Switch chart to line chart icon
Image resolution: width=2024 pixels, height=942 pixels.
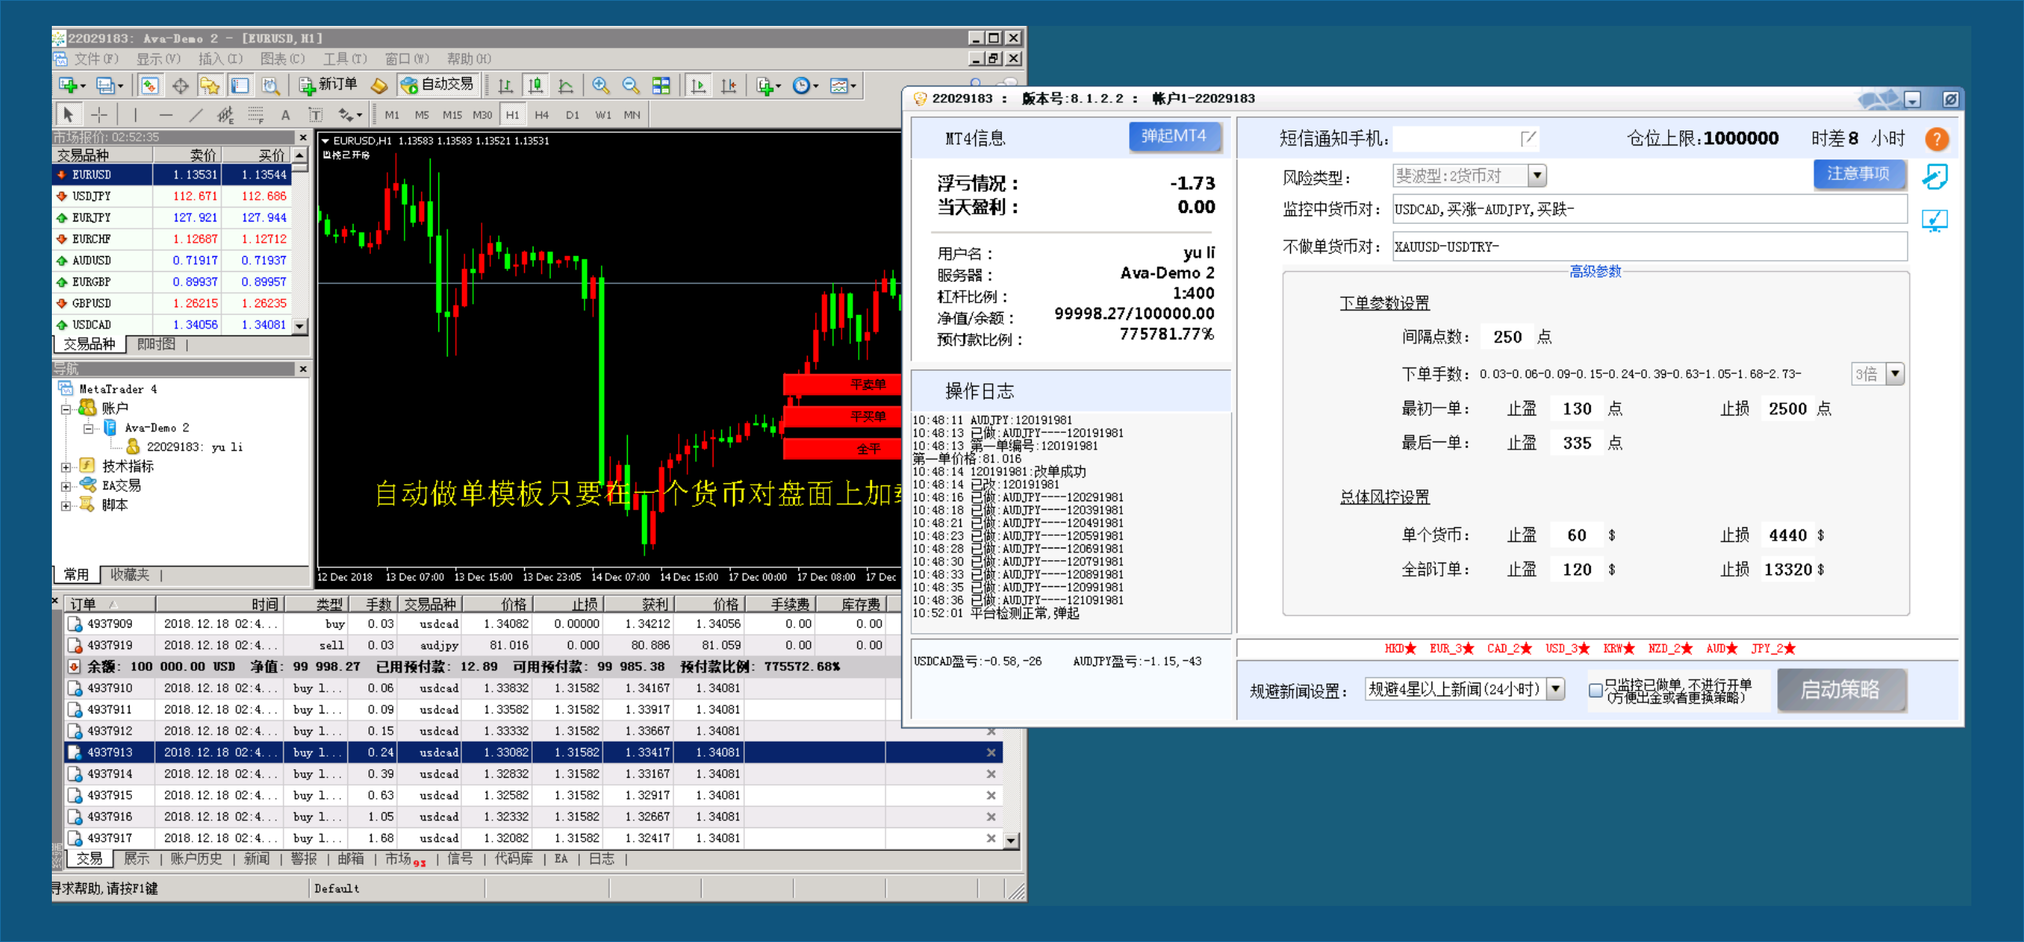(x=566, y=85)
